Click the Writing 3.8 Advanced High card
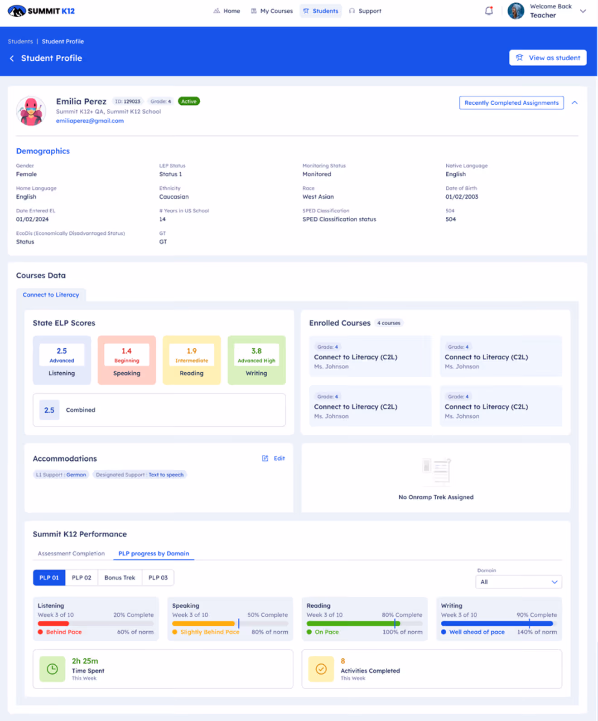Screen dimensions: 598x721 click(256, 360)
